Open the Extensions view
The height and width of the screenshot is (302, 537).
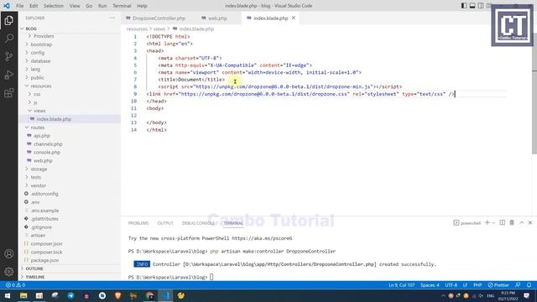point(9,93)
